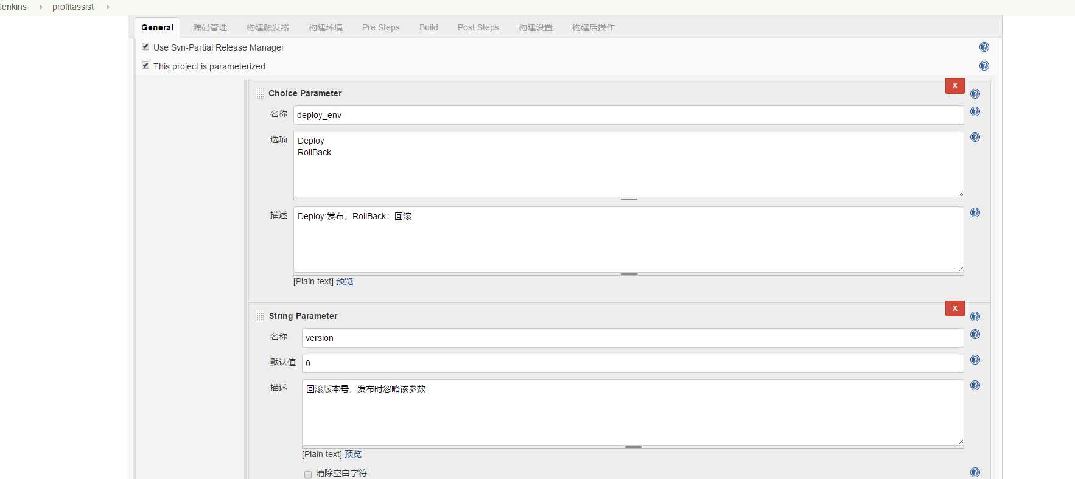
Task: Open help for String Parameter description field
Action: [975, 385]
